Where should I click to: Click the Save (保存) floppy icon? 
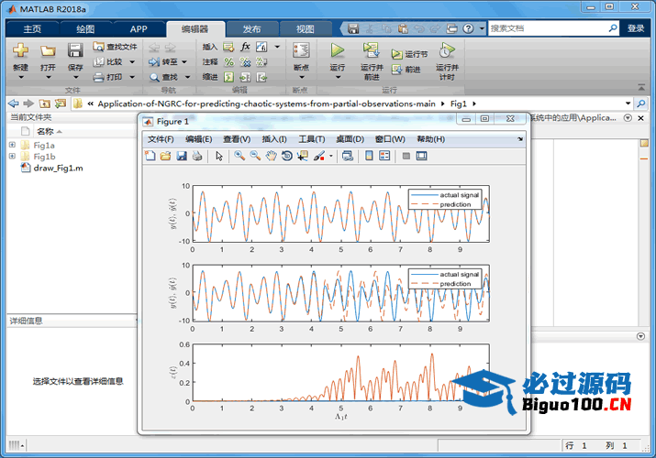(75, 50)
